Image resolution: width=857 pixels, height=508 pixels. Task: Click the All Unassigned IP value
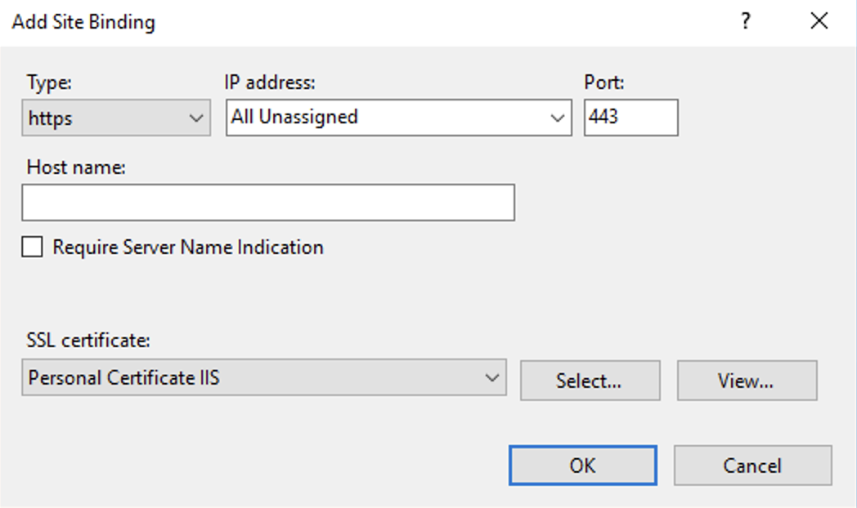327,117
